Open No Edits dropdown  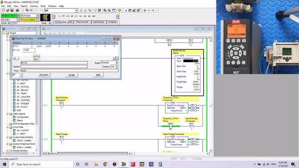pyautogui.click(x=19, y=20)
